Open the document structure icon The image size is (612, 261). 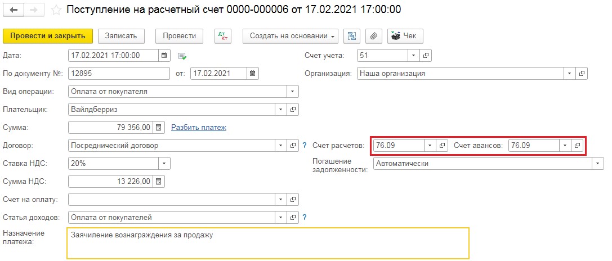click(x=352, y=36)
